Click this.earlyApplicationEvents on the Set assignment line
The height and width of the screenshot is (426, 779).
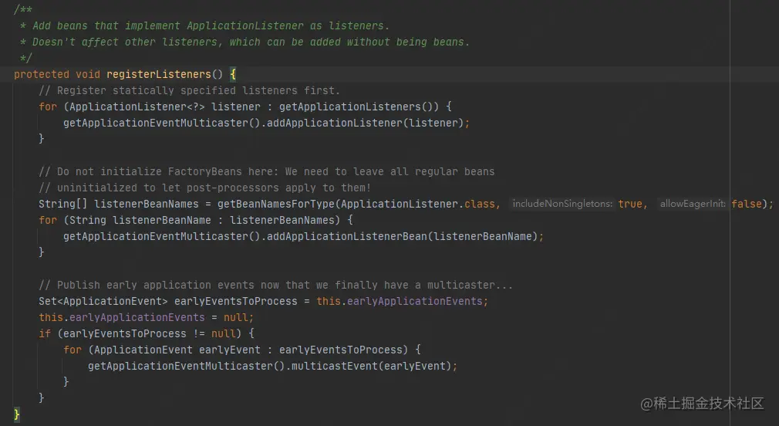click(400, 301)
